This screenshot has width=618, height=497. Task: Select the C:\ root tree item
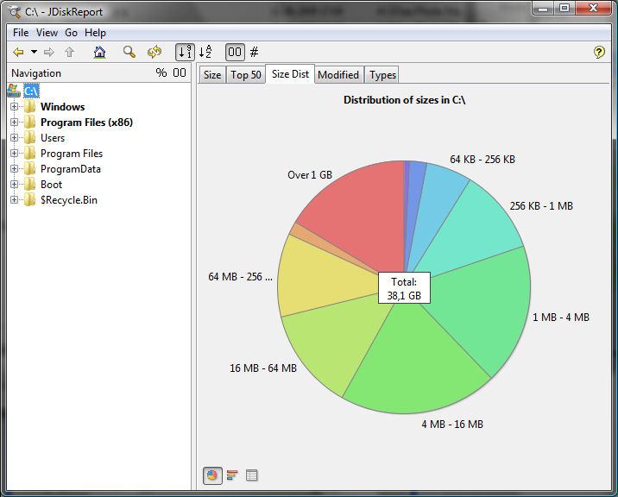31,91
